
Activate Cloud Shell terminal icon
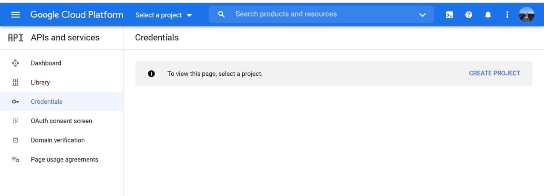tap(449, 15)
